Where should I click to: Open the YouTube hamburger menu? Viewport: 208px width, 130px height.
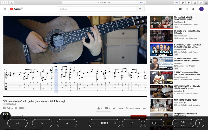[5, 9]
